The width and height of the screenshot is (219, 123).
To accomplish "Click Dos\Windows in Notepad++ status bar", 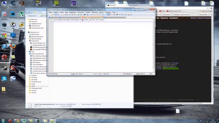I will pos(128,74).
